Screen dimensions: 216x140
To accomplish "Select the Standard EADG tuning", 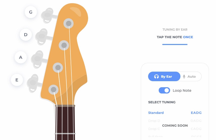I will pyautogui.click(x=175, y=113).
